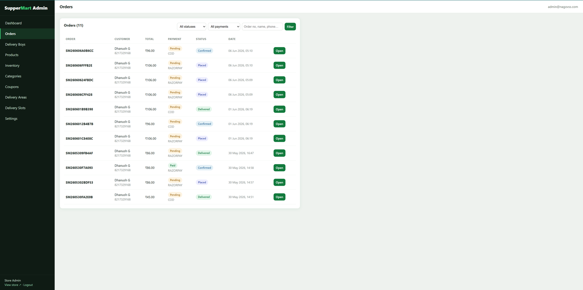Click the green Filter button

(290, 27)
